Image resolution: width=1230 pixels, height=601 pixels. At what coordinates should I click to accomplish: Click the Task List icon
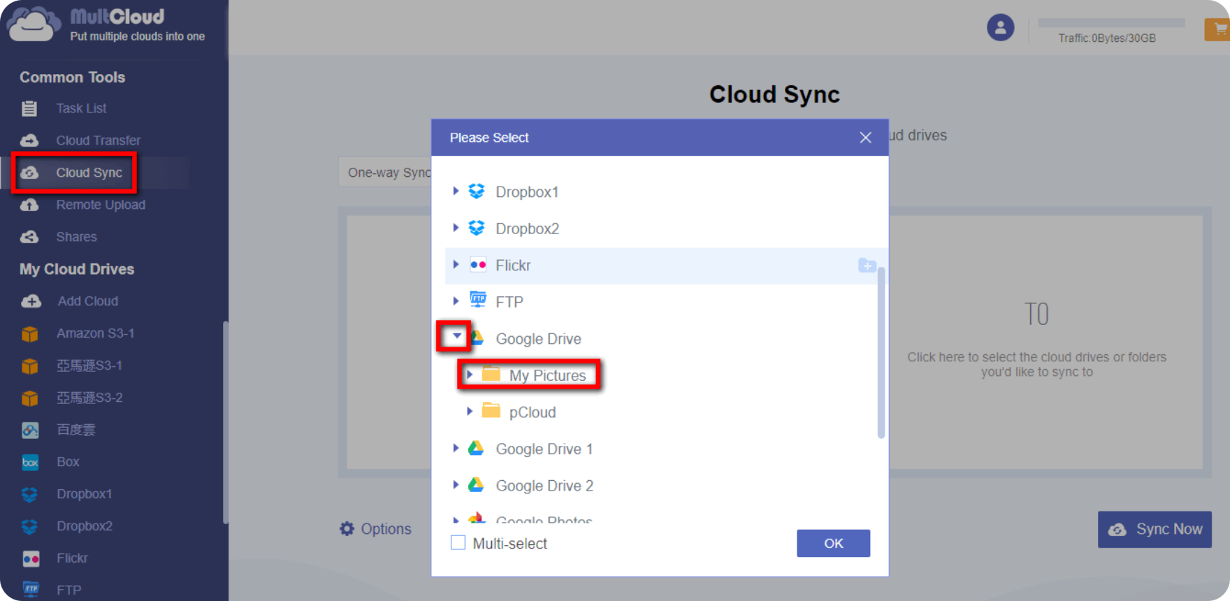coord(29,108)
